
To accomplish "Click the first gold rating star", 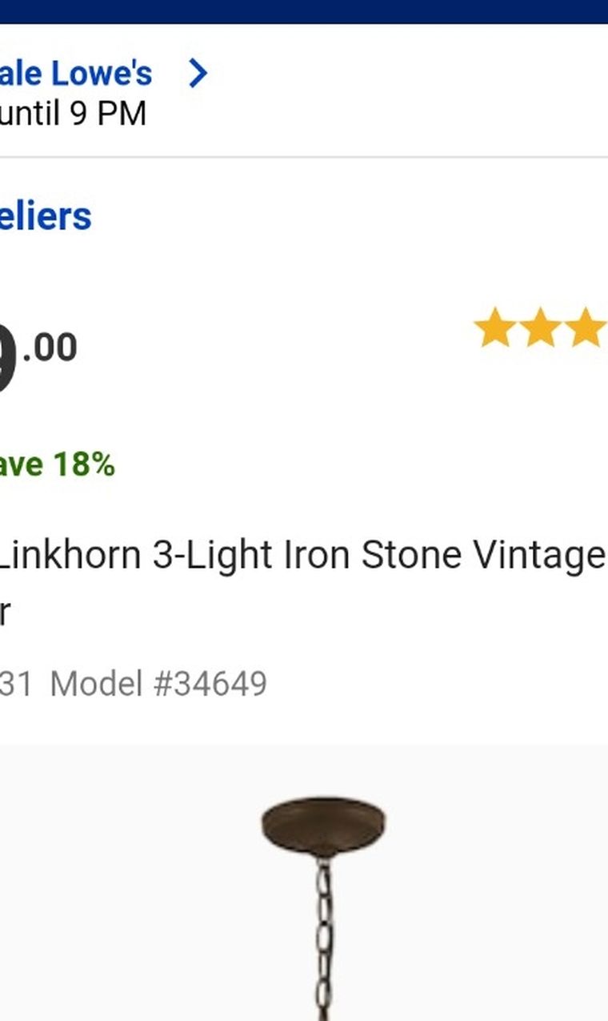I will click(x=494, y=328).
